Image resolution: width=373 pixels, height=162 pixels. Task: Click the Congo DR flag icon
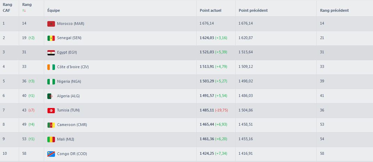51,154
